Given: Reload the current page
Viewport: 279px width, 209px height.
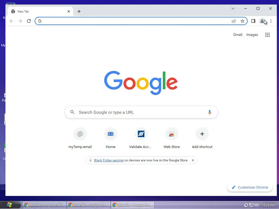Looking at the screenshot, I should click(x=29, y=21).
